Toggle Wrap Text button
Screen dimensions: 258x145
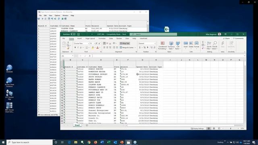tap(125, 43)
